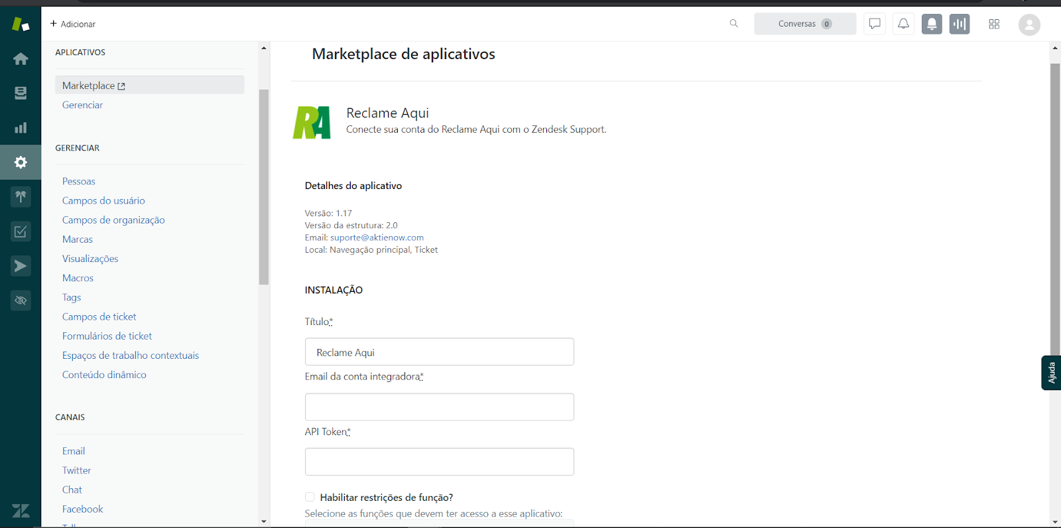
Task: Click the Adicionar plus button
Action: 73,24
